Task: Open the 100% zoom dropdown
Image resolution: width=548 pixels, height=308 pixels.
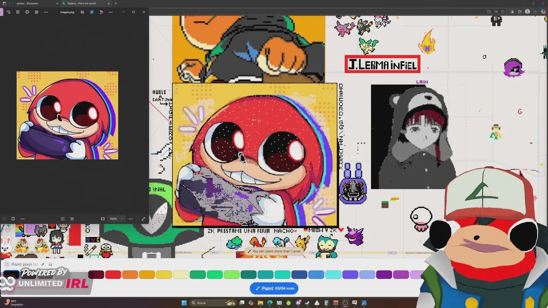Action: coord(116,219)
